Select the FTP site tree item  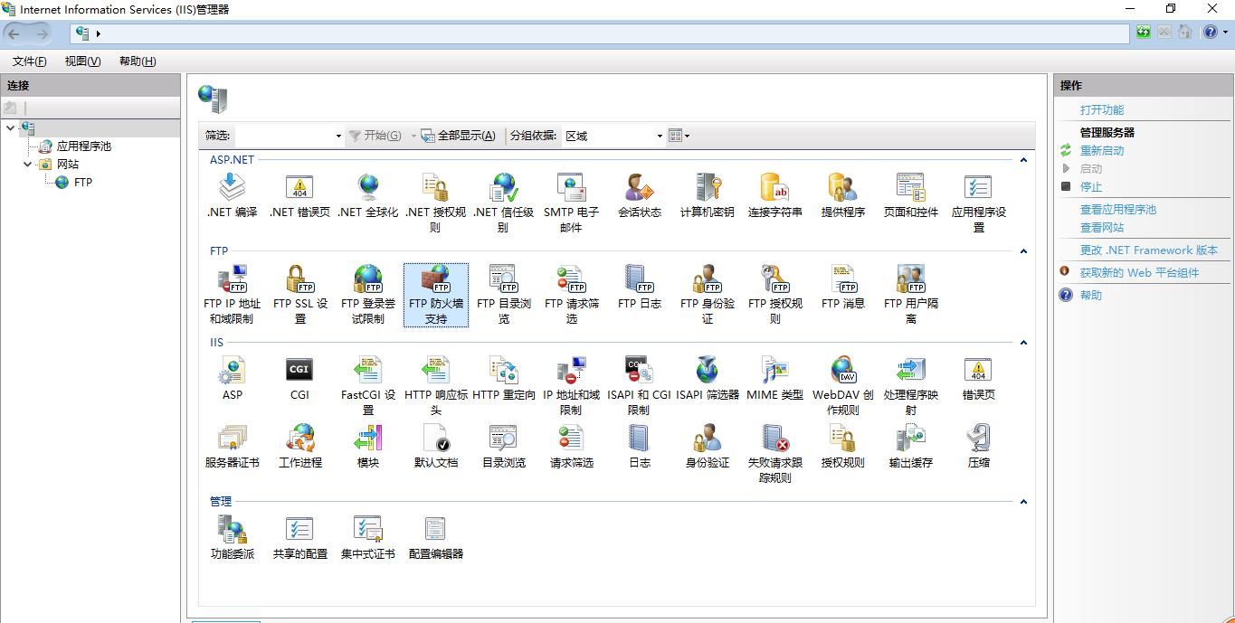83,182
